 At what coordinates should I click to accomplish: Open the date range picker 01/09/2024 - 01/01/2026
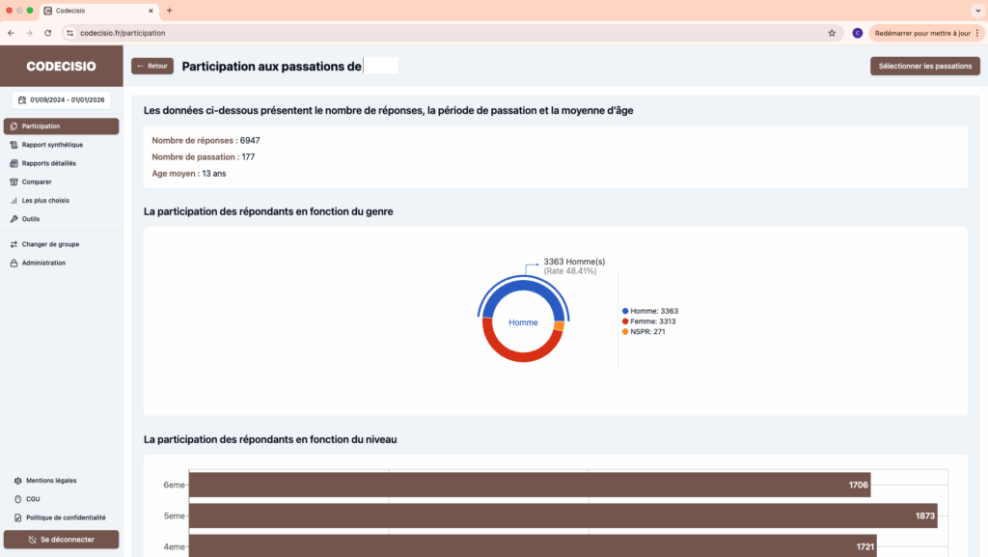tap(62, 99)
